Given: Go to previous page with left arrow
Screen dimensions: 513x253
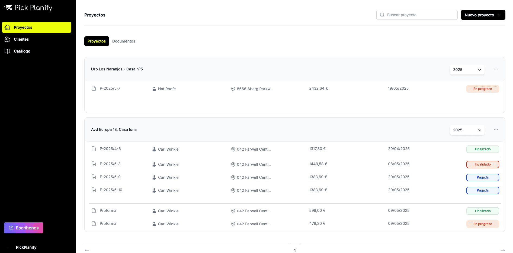Looking at the screenshot, I should (87, 250).
